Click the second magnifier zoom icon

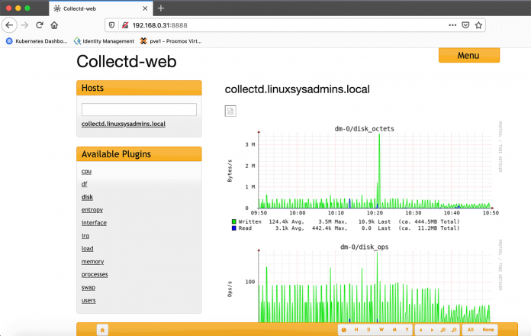(x=454, y=330)
